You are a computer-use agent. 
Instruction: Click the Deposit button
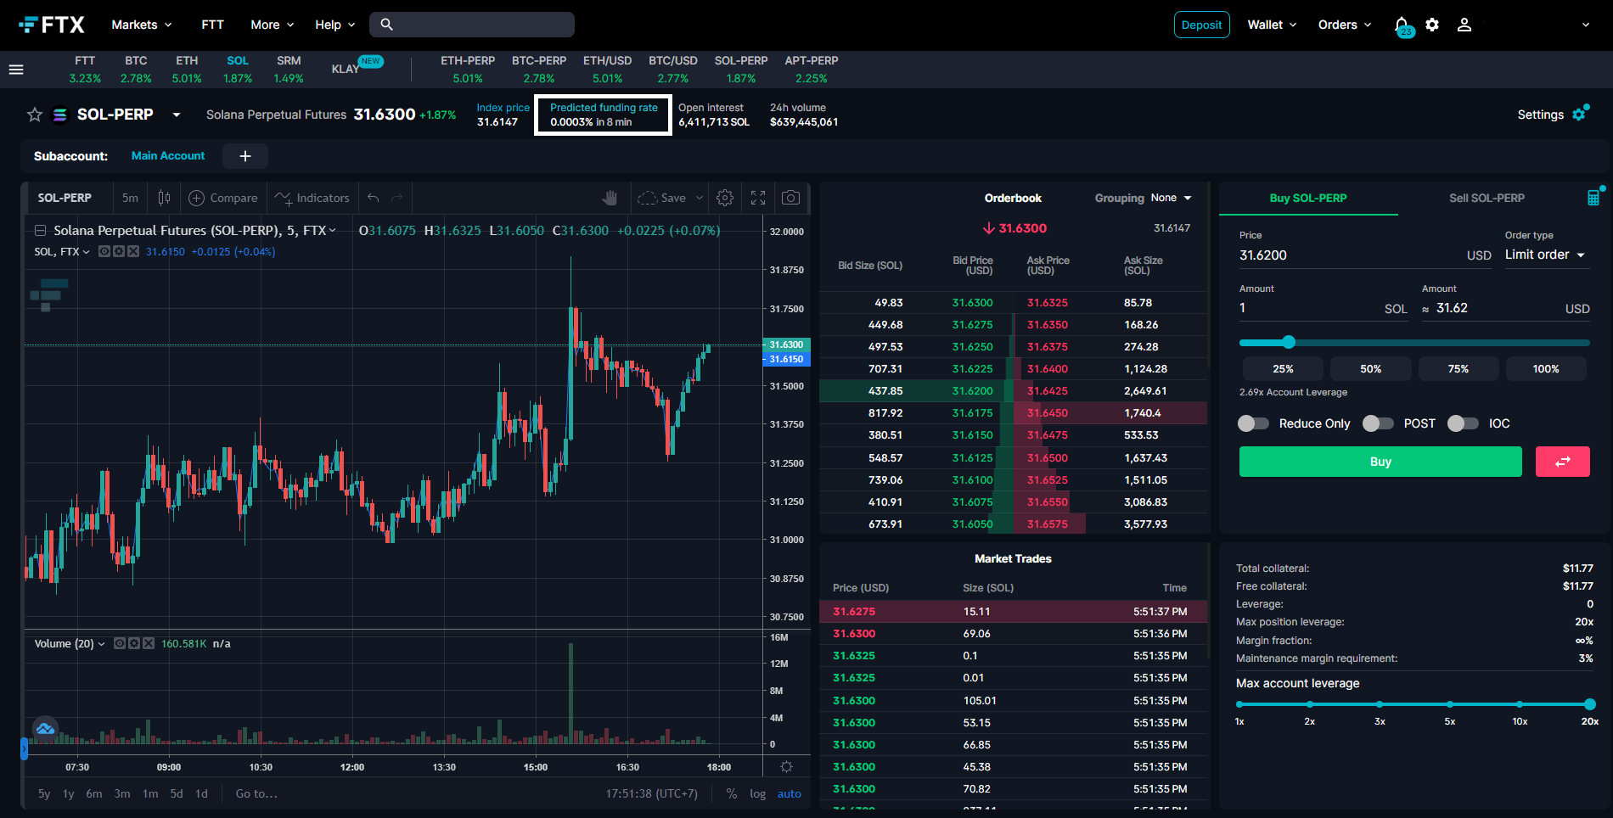click(x=1201, y=25)
